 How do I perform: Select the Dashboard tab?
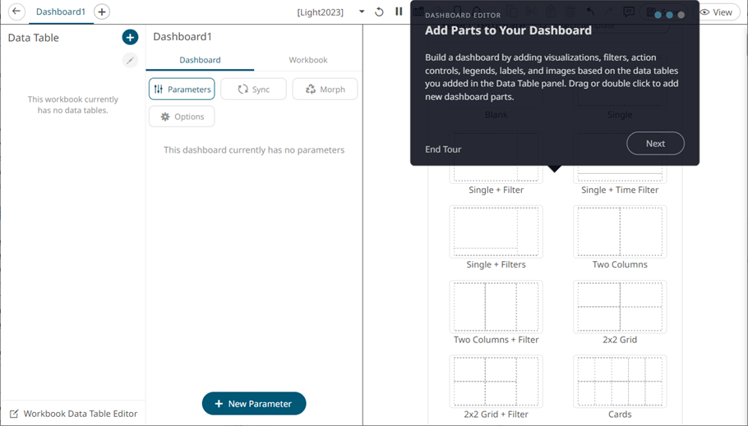click(200, 60)
